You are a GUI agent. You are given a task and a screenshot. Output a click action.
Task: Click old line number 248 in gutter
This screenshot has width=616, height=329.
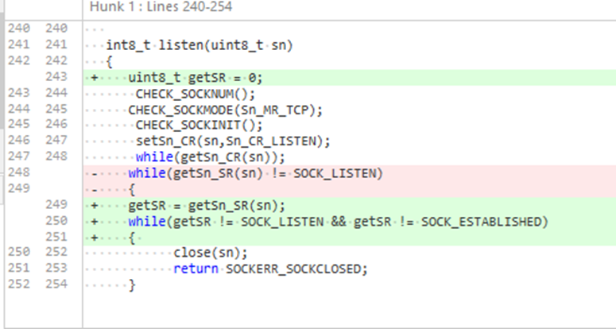pos(19,172)
